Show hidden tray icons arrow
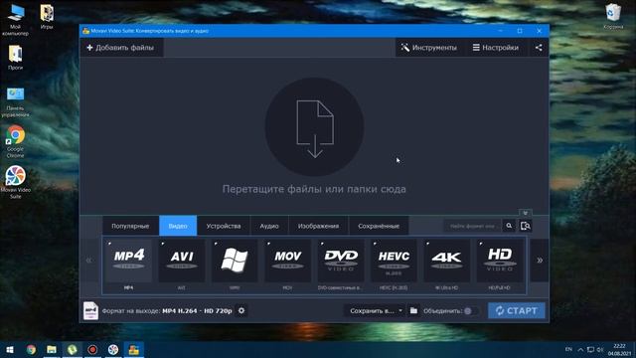The image size is (636, 358). pyautogui.click(x=580, y=349)
